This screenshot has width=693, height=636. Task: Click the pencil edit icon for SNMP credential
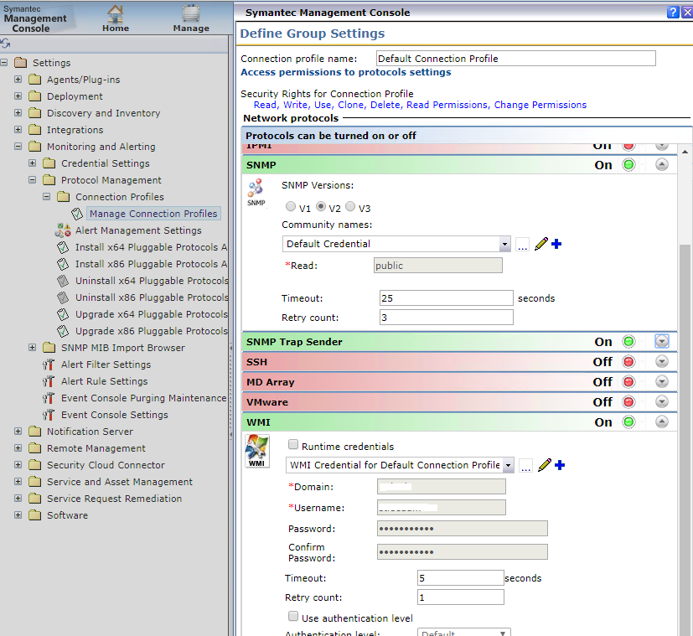click(540, 244)
